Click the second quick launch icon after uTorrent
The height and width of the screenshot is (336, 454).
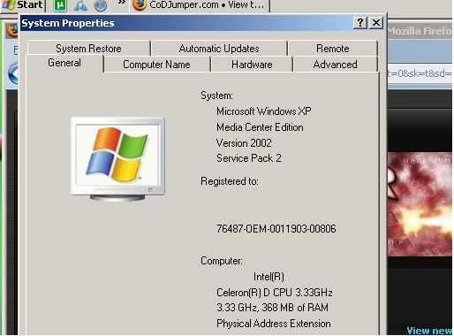(80, 5)
